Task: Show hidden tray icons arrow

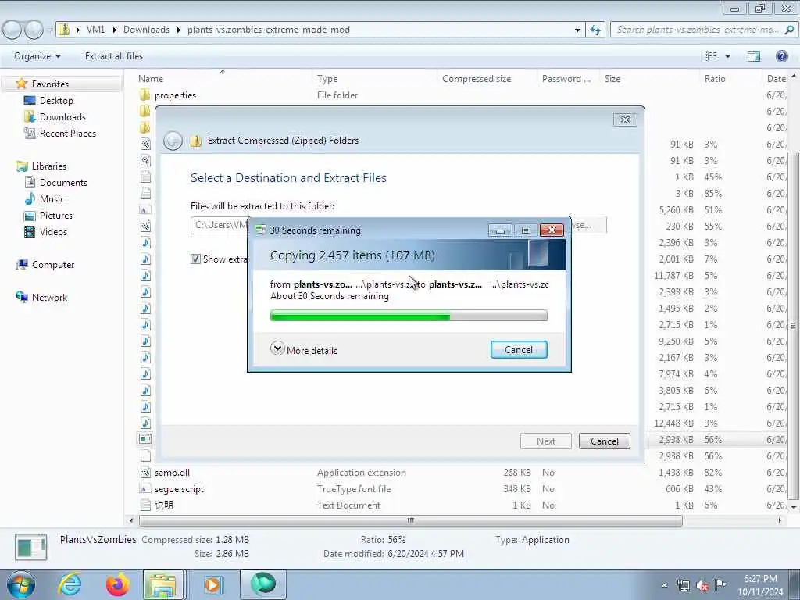Action: [664, 586]
